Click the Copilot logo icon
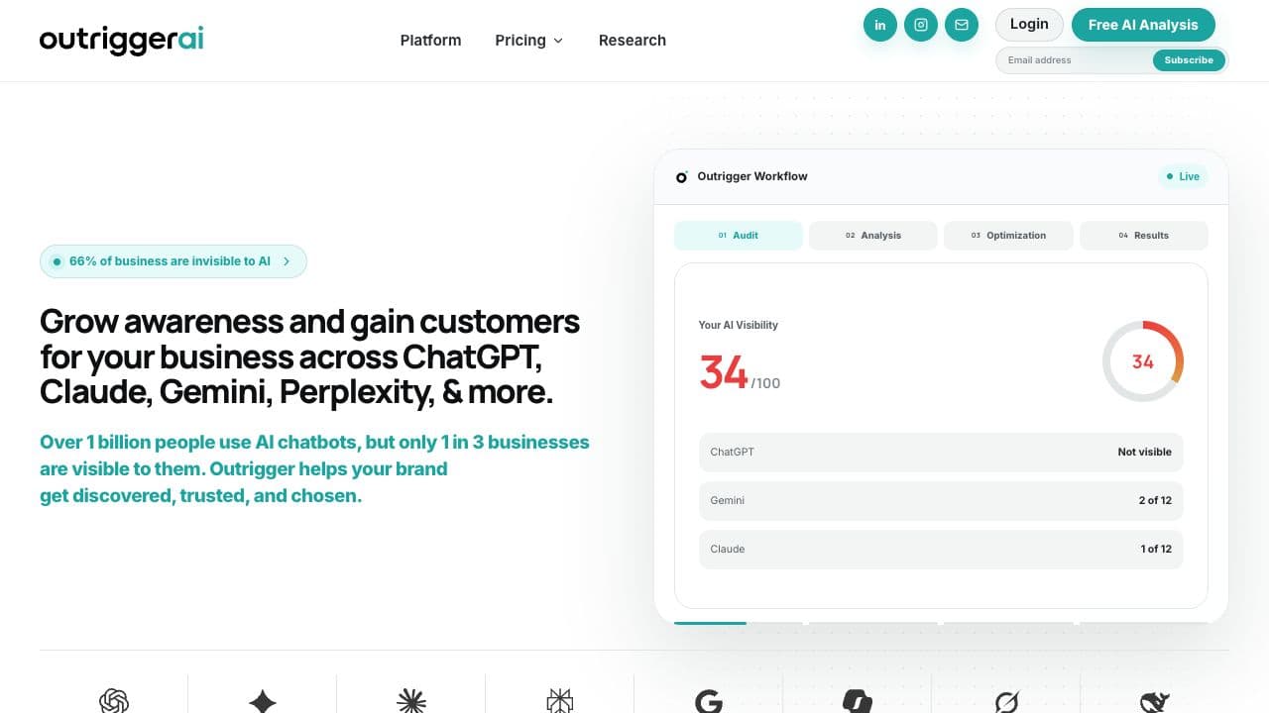 [x=858, y=701]
